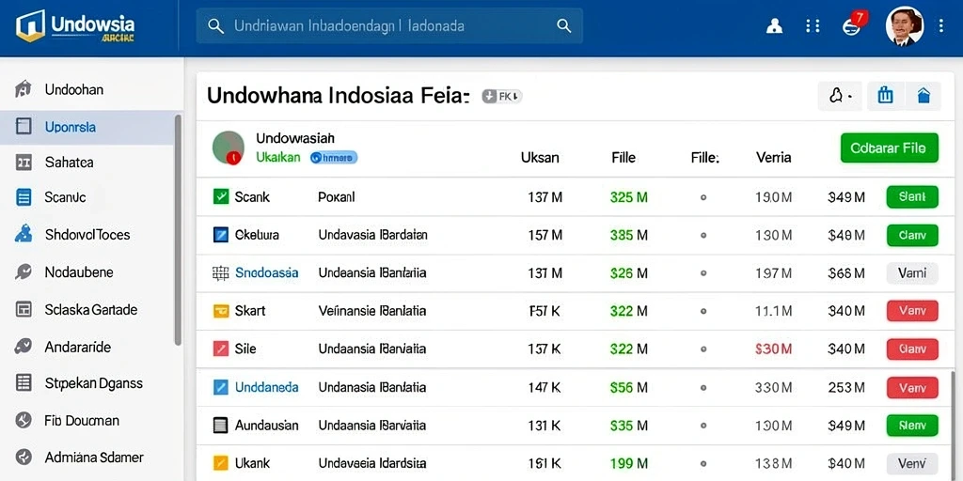Click the Uksan column header
Screen dimensions: 963x481
tap(540, 158)
